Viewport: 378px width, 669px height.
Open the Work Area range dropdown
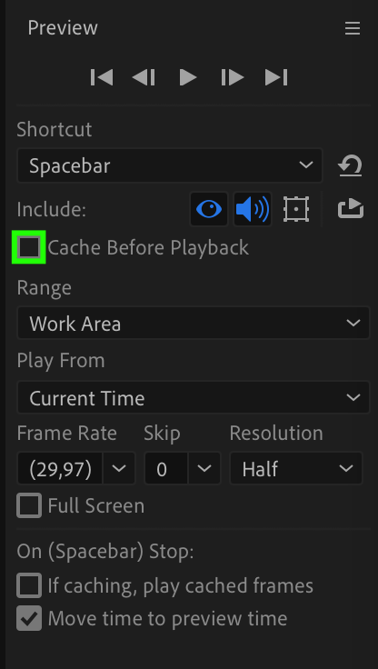coord(194,323)
